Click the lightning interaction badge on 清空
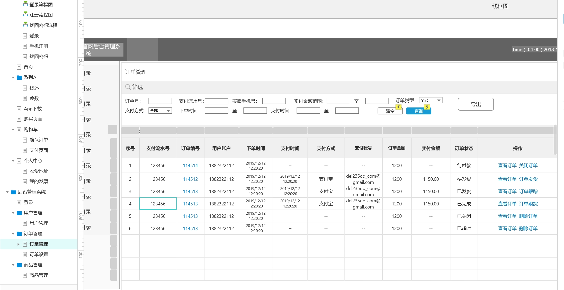This screenshot has width=564, height=290. (399, 107)
